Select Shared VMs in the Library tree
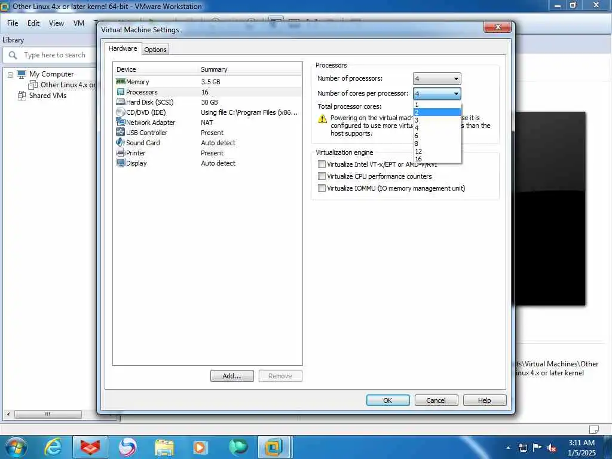Viewport: 612px width, 459px height. click(x=48, y=95)
